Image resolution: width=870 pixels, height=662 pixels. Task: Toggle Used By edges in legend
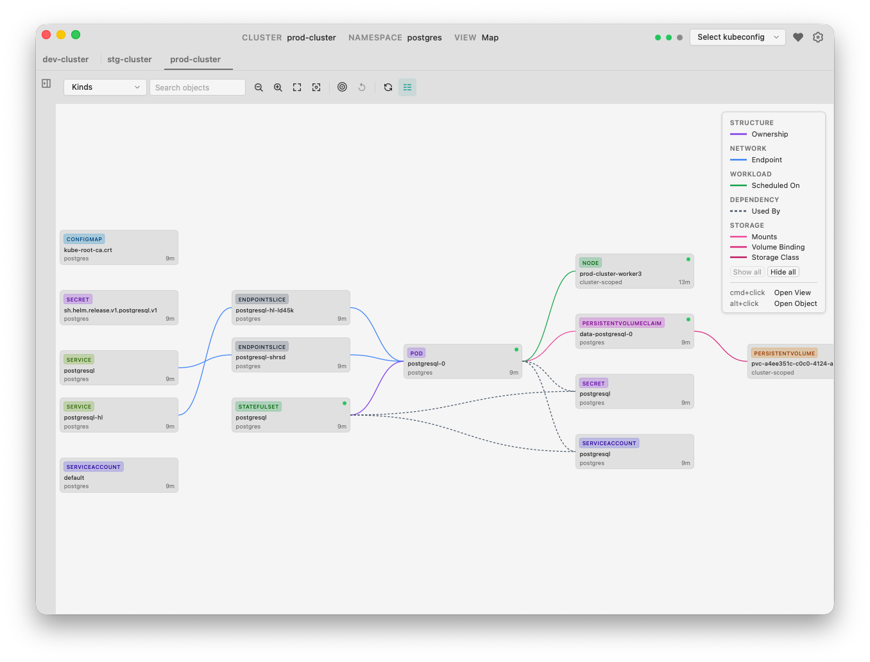click(x=755, y=211)
